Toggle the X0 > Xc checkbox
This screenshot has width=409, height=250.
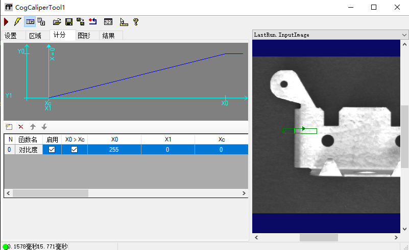pyautogui.click(x=75, y=150)
